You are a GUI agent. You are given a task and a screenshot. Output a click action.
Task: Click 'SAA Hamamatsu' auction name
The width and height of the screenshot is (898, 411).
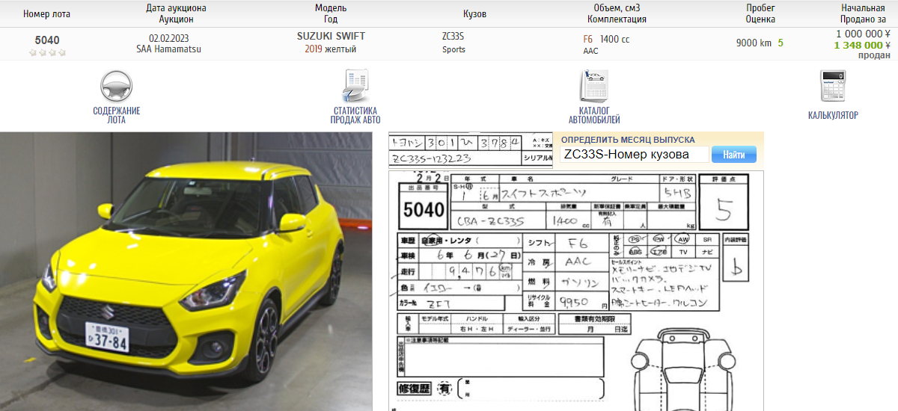169,49
